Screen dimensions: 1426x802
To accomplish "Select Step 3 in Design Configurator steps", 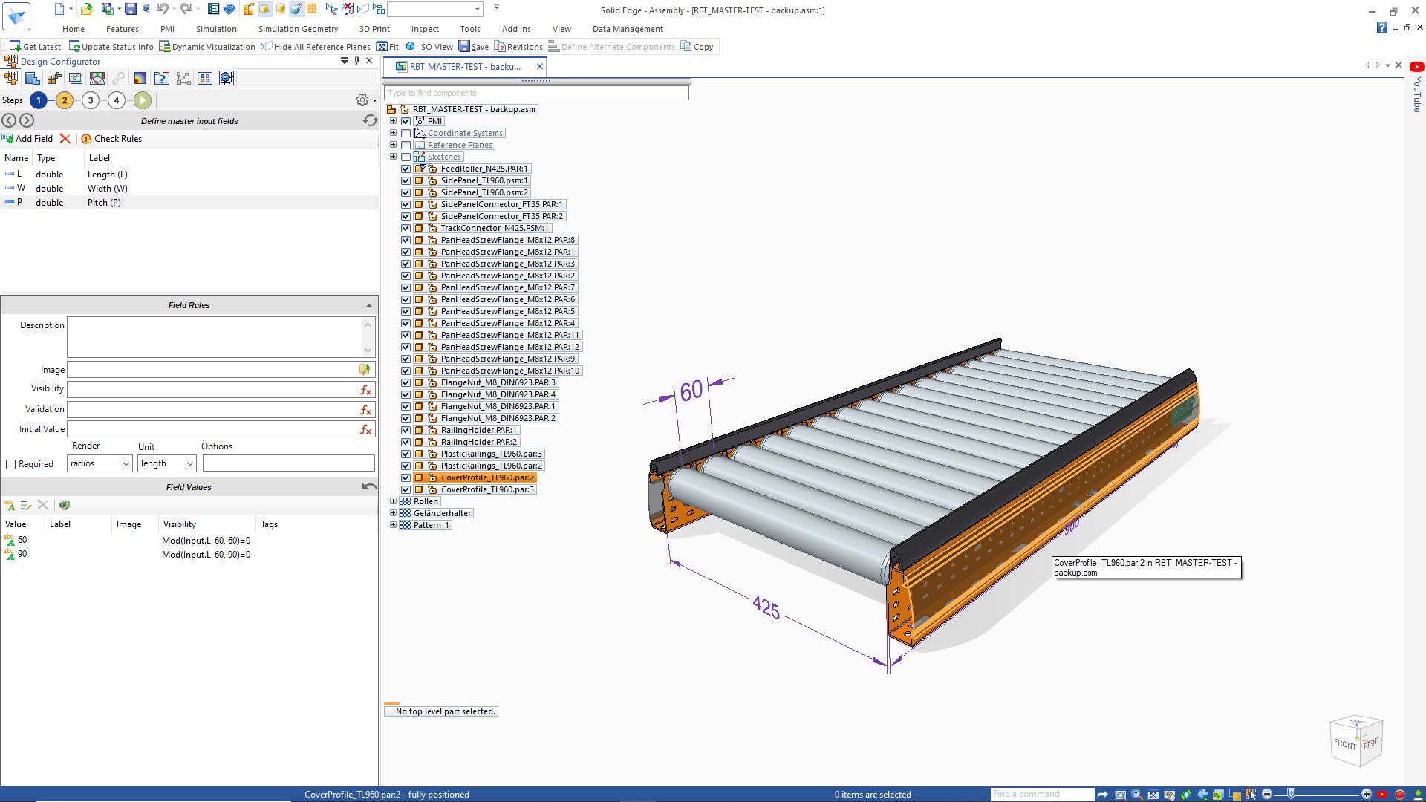I will 90,100.
